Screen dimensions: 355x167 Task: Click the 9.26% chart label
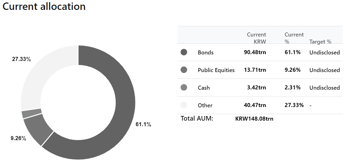[x=18, y=138]
